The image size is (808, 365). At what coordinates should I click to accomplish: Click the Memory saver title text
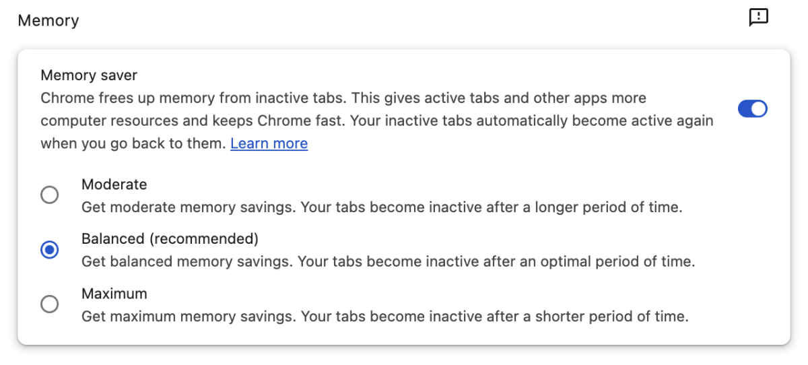coord(89,75)
